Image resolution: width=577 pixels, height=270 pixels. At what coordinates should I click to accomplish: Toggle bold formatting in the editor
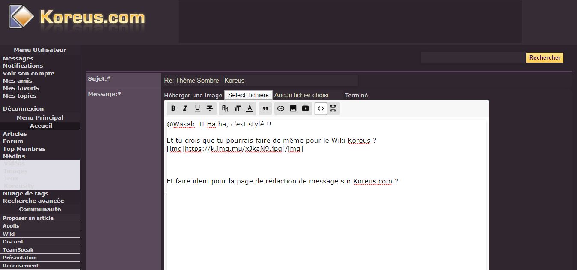pyautogui.click(x=173, y=108)
